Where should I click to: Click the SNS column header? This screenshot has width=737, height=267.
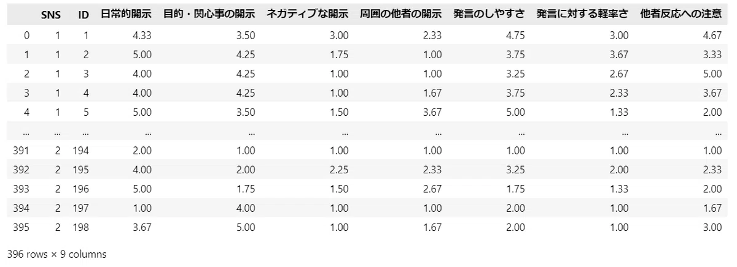[50, 15]
